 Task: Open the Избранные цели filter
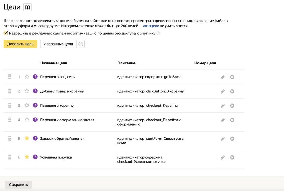coord(58,44)
